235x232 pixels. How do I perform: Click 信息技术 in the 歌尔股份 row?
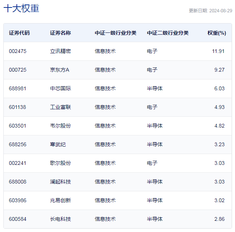click(x=105, y=163)
